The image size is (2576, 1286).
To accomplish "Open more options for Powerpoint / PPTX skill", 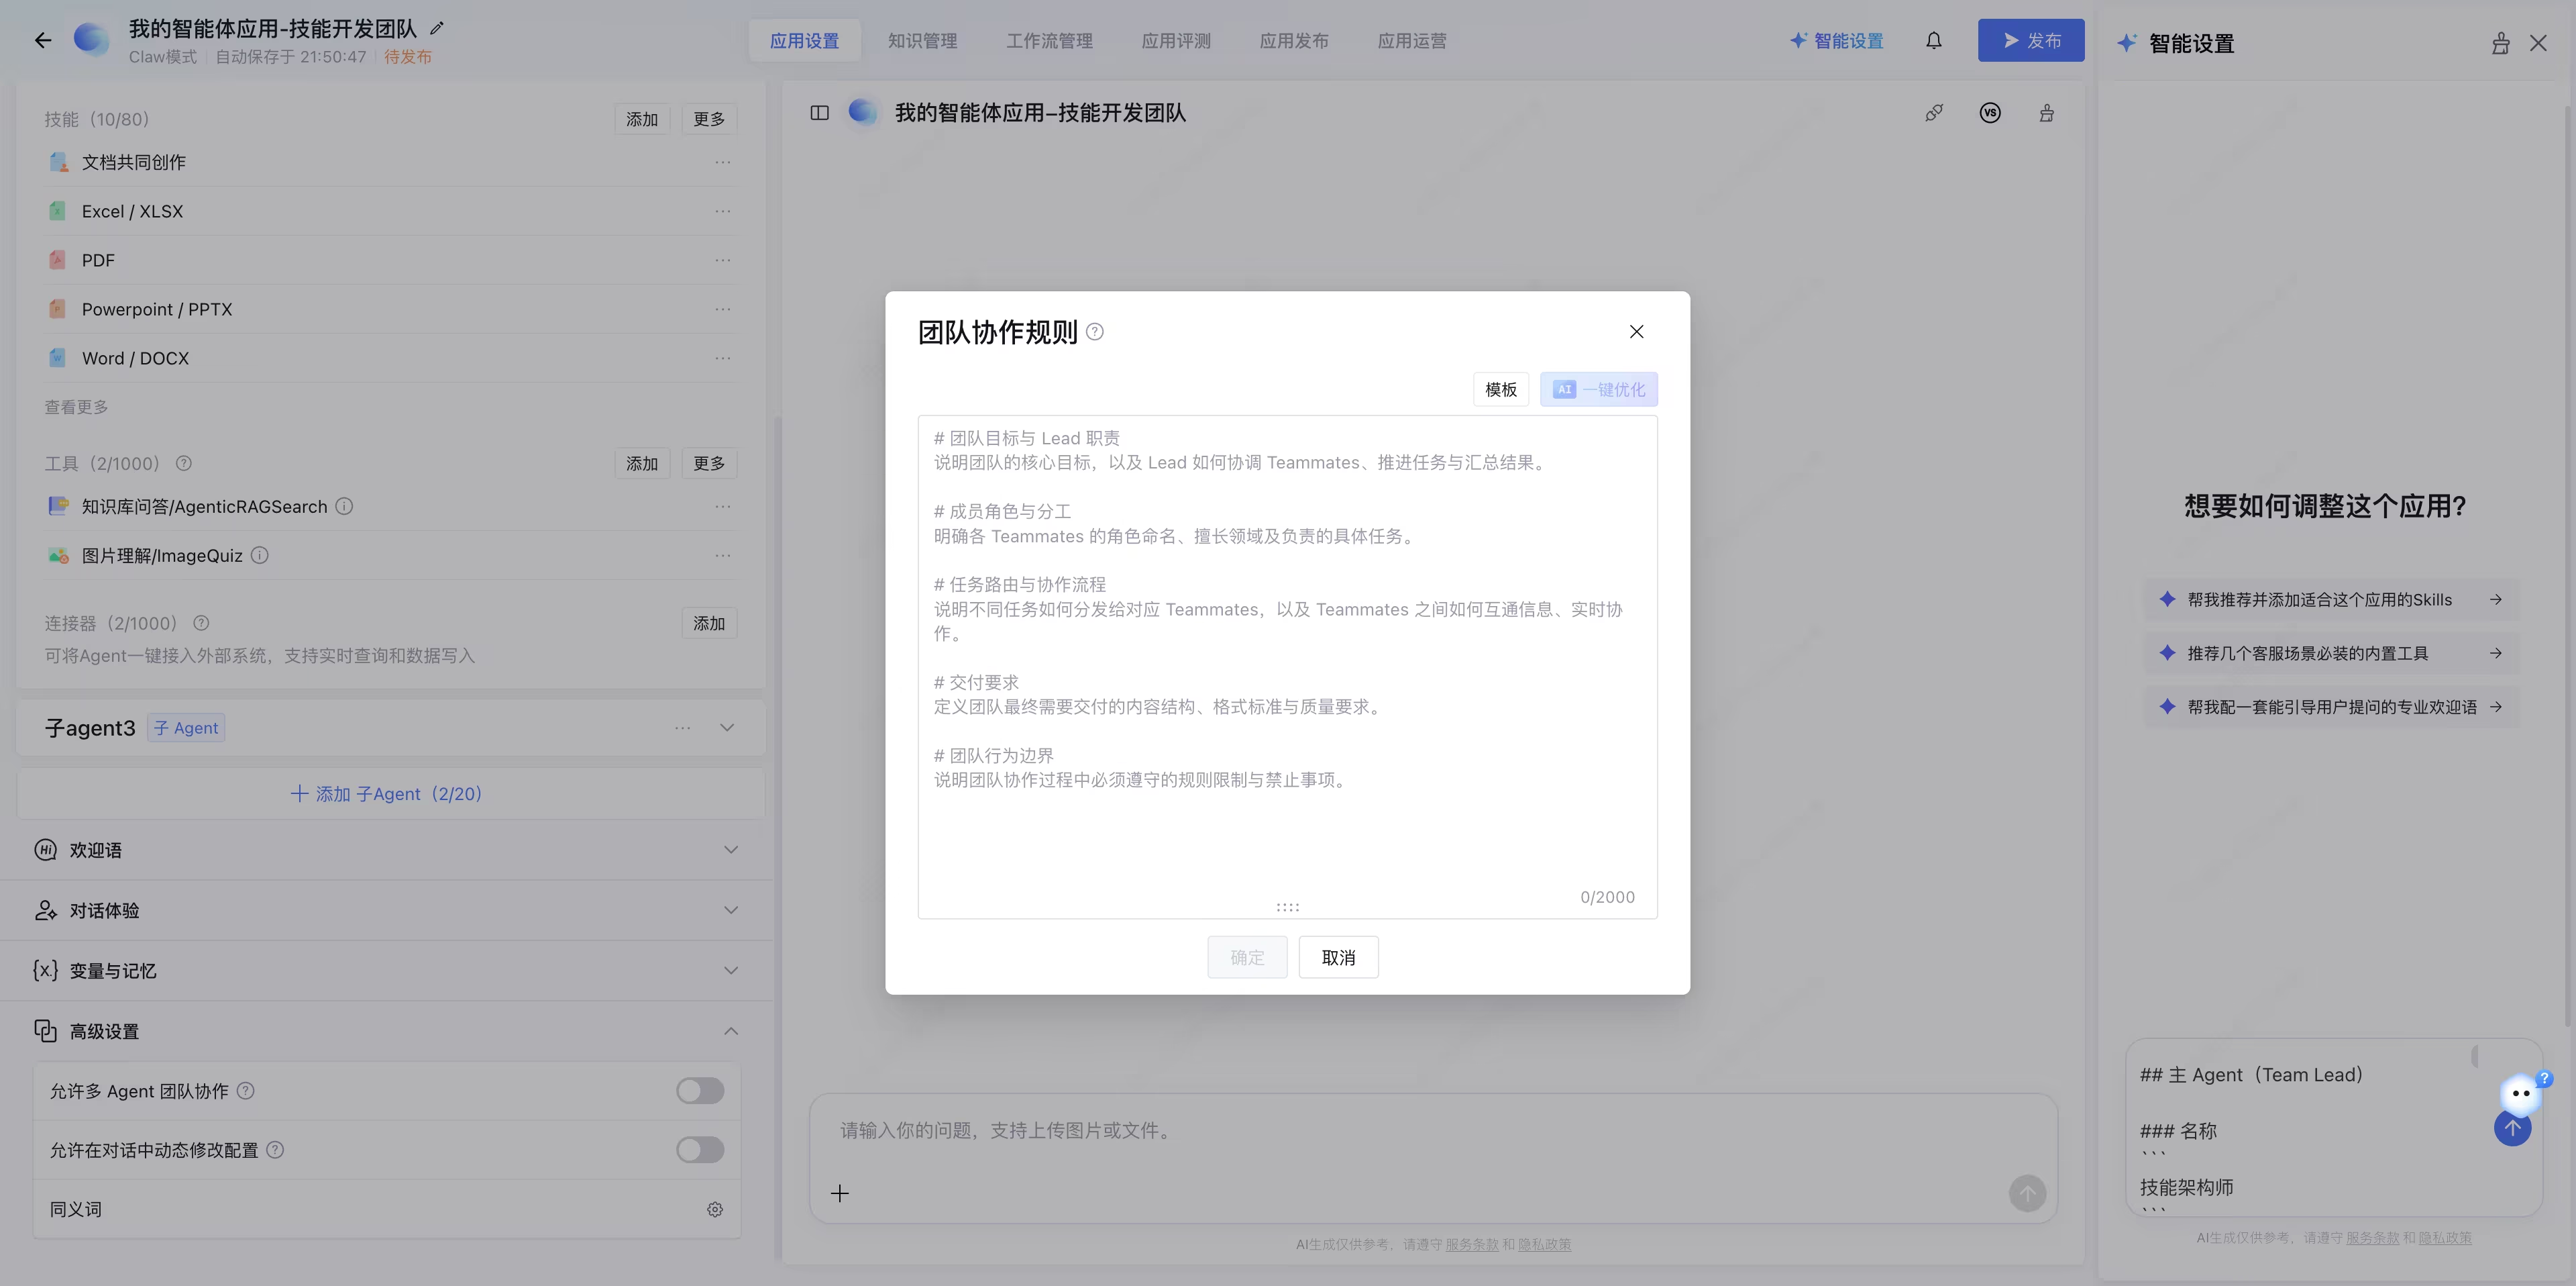I will pyautogui.click(x=722, y=309).
